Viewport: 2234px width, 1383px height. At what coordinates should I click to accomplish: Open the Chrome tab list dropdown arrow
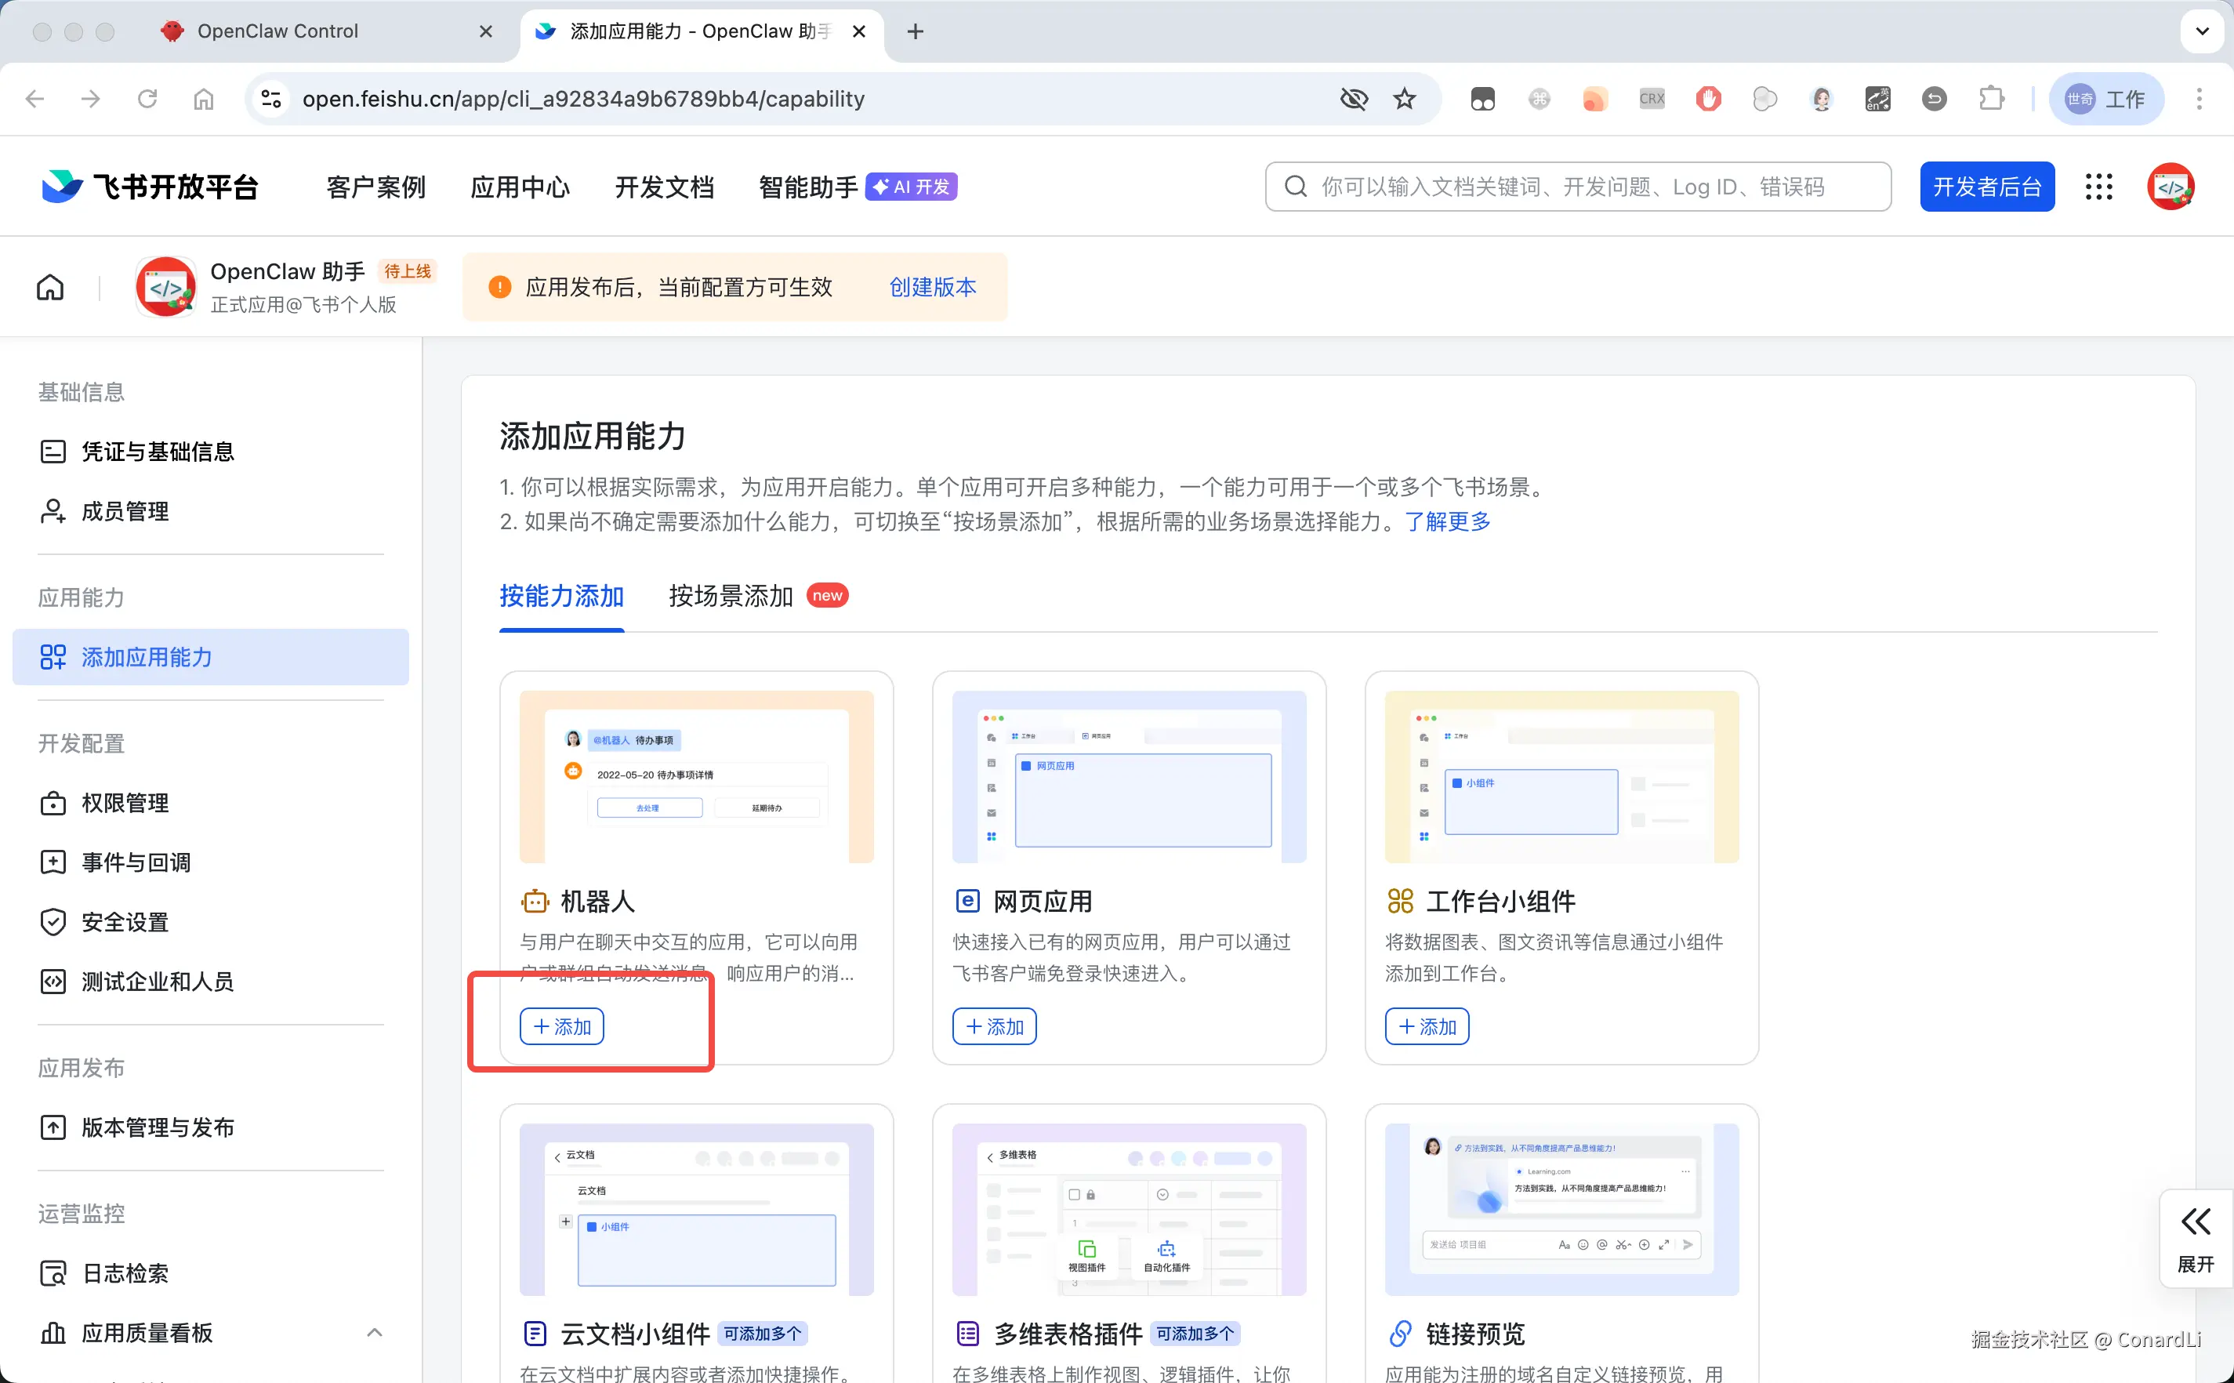pyautogui.click(x=2202, y=31)
